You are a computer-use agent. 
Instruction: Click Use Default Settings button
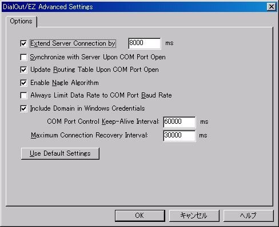[60, 153]
